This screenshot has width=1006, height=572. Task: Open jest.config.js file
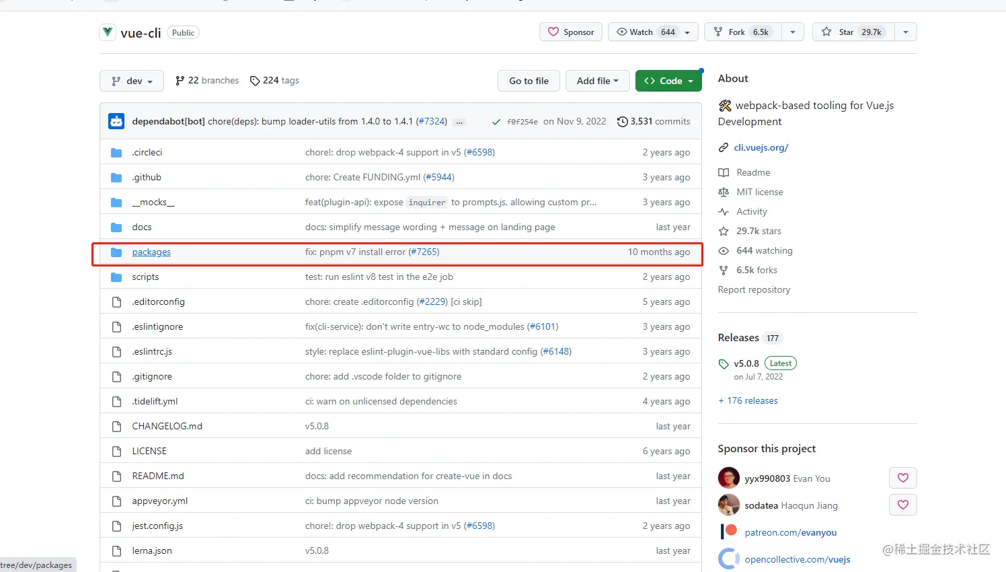pos(157,526)
